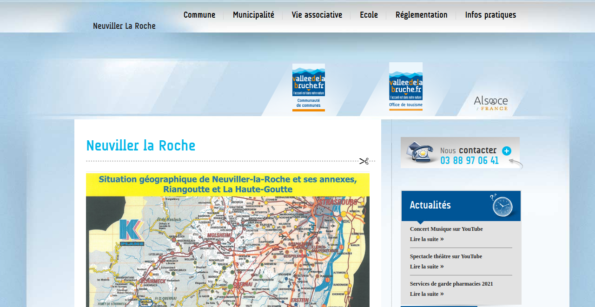The width and height of the screenshot is (595, 307).
Task: Open the Vie associative menu
Action: (317, 15)
